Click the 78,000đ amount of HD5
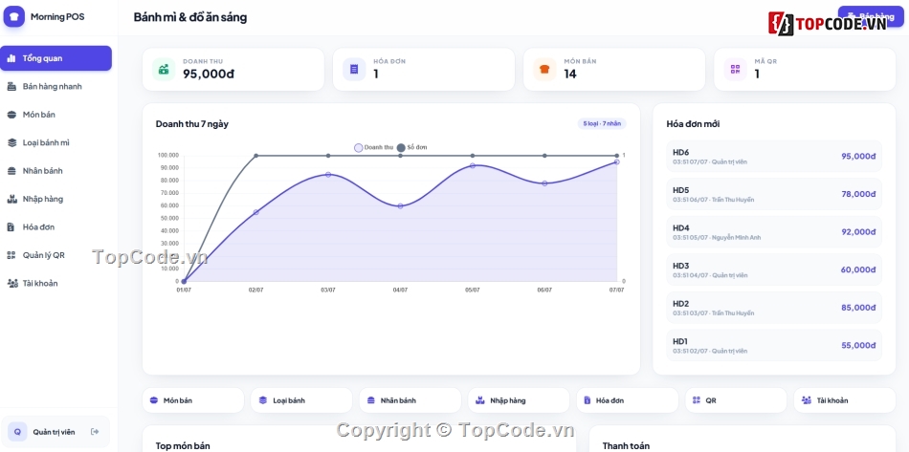909x452 pixels. (x=858, y=194)
